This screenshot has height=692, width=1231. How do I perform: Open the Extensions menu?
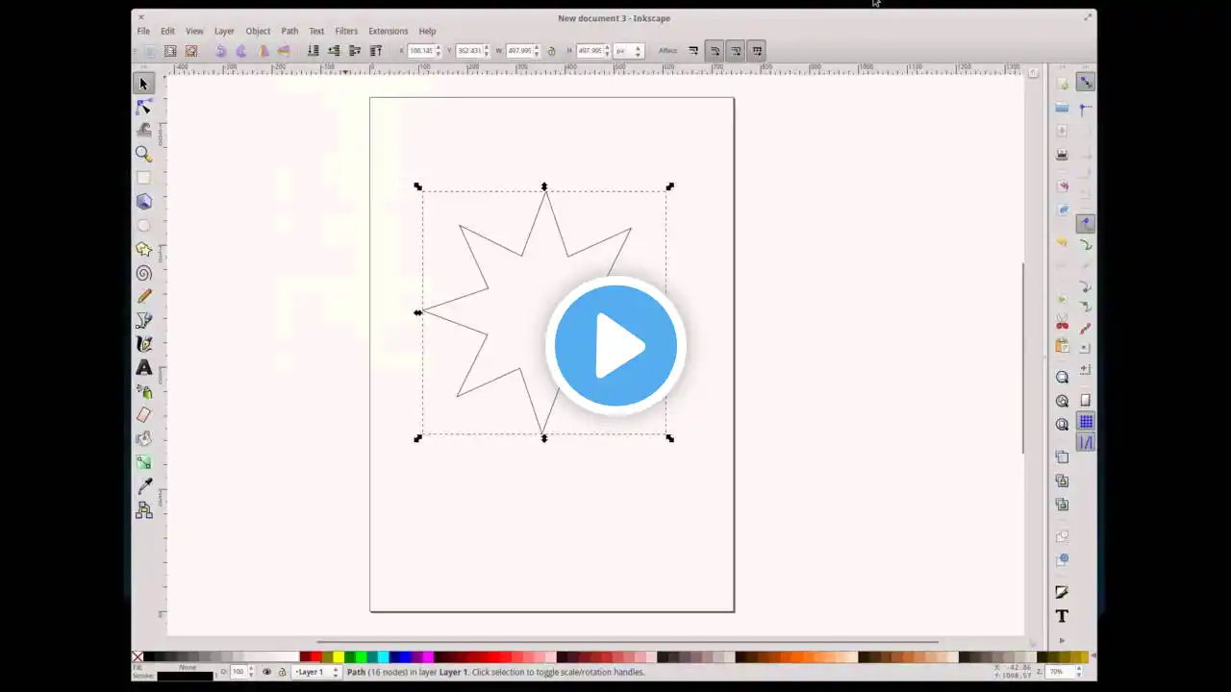click(x=389, y=31)
